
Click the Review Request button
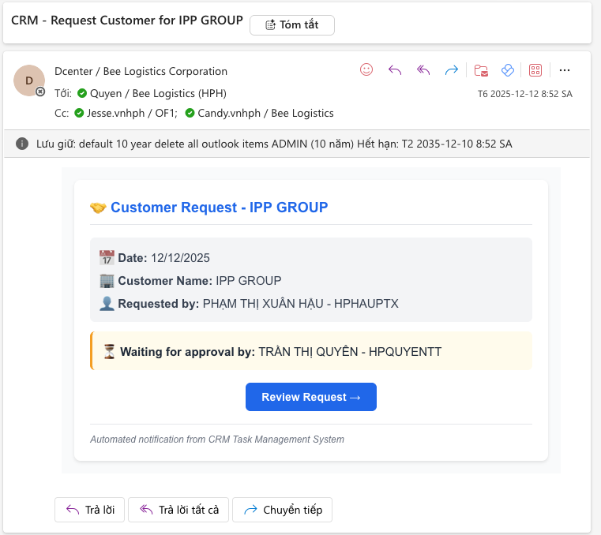click(311, 397)
